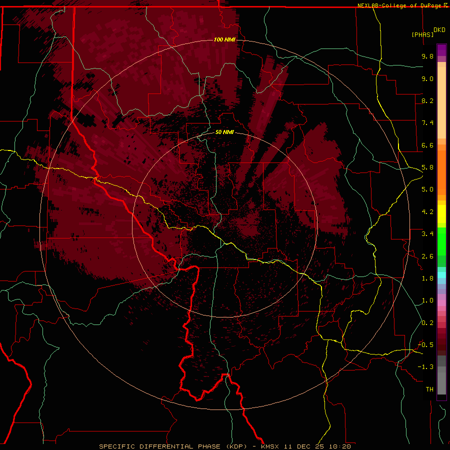Image resolution: width=450 pixels, height=450 pixels.
Task: Click the 3.4 scale value
Action: [x=427, y=234]
